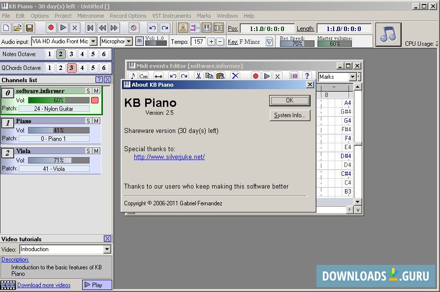440x292 pixels.
Task: Click the large music notes logo button
Action: click(x=388, y=34)
